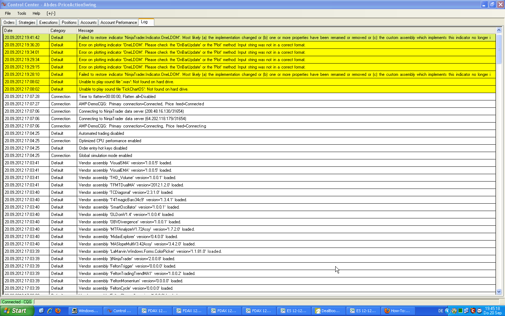505x316 pixels.
Task: Click the hand icon in the system tray
Action: tap(454, 311)
